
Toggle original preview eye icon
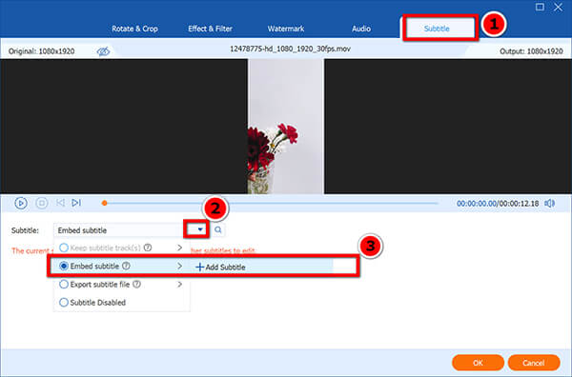click(103, 51)
